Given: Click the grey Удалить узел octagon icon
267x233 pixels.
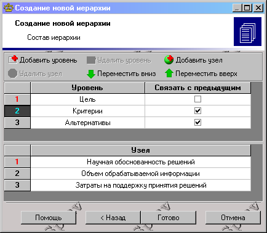Looking at the screenshot, I should click(12, 74).
